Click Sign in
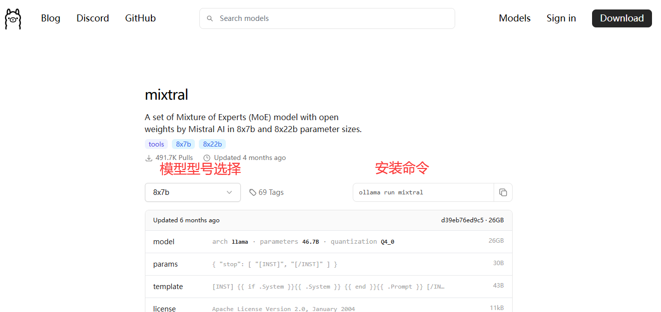This screenshot has height=312, width=661. click(x=561, y=18)
